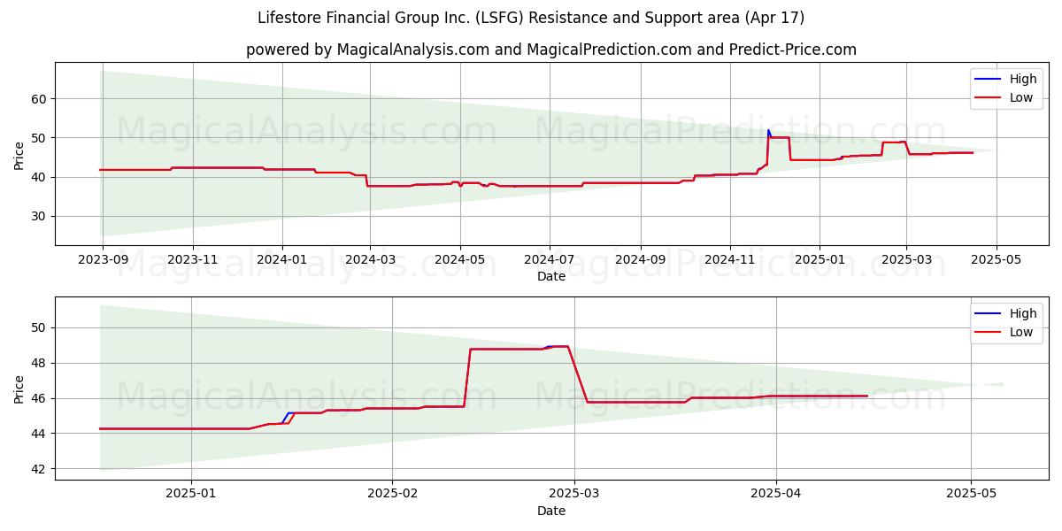The height and width of the screenshot is (531, 1062).
Task: Click the '2025-04' tick label on bottom chart
Action: [776, 496]
